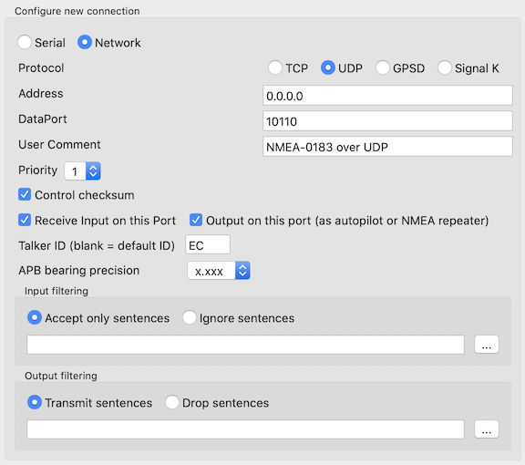The height and width of the screenshot is (465, 525).
Task: Select Ignore sentences for input filtering
Action: 190,317
